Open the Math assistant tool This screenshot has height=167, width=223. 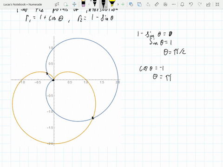[165, 4]
